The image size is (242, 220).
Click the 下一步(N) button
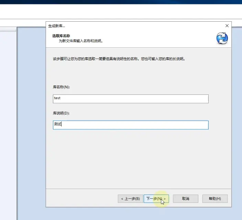coord(156,199)
